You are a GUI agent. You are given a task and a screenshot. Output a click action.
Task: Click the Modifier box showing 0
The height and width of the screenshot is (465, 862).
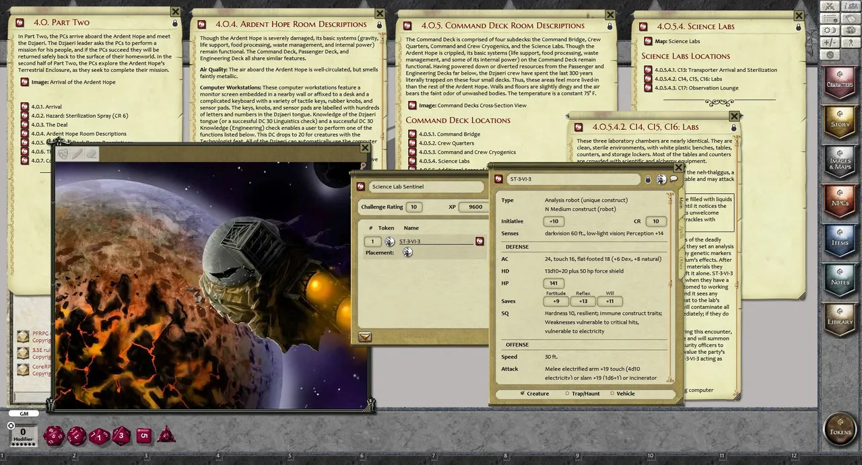click(23, 434)
